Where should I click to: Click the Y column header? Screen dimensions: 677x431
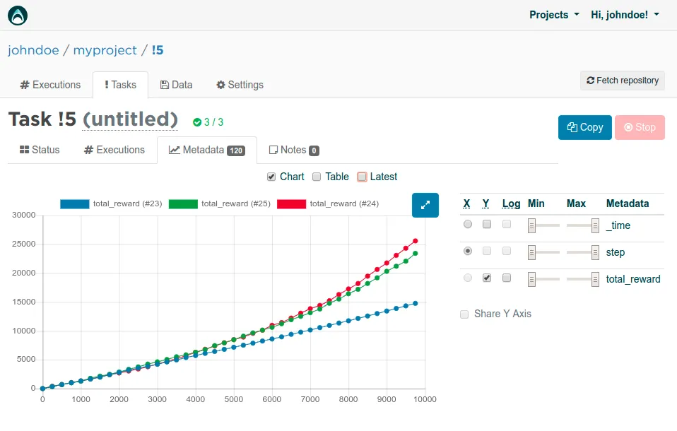click(485, 203)
